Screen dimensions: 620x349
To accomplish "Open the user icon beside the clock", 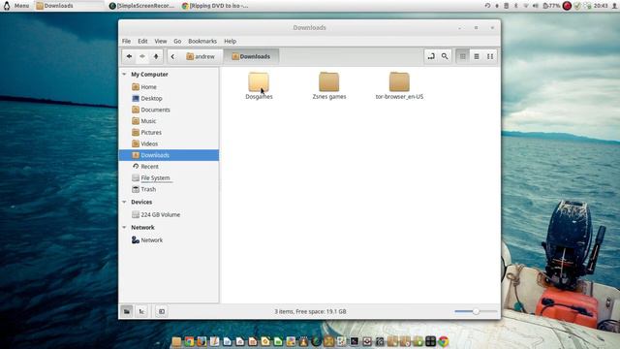I will 614,6.
